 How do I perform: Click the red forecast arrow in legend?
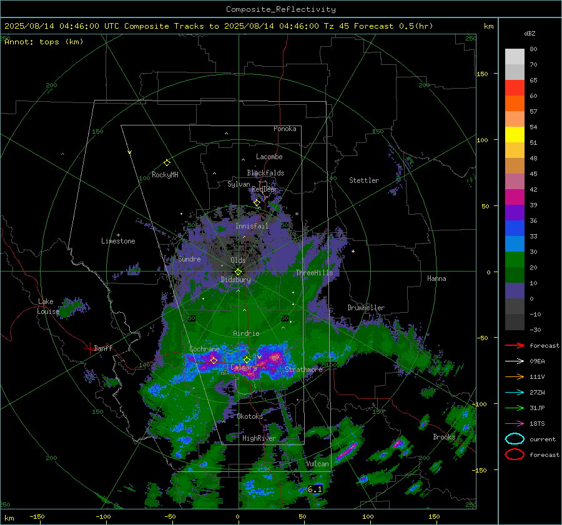point(515,345)
